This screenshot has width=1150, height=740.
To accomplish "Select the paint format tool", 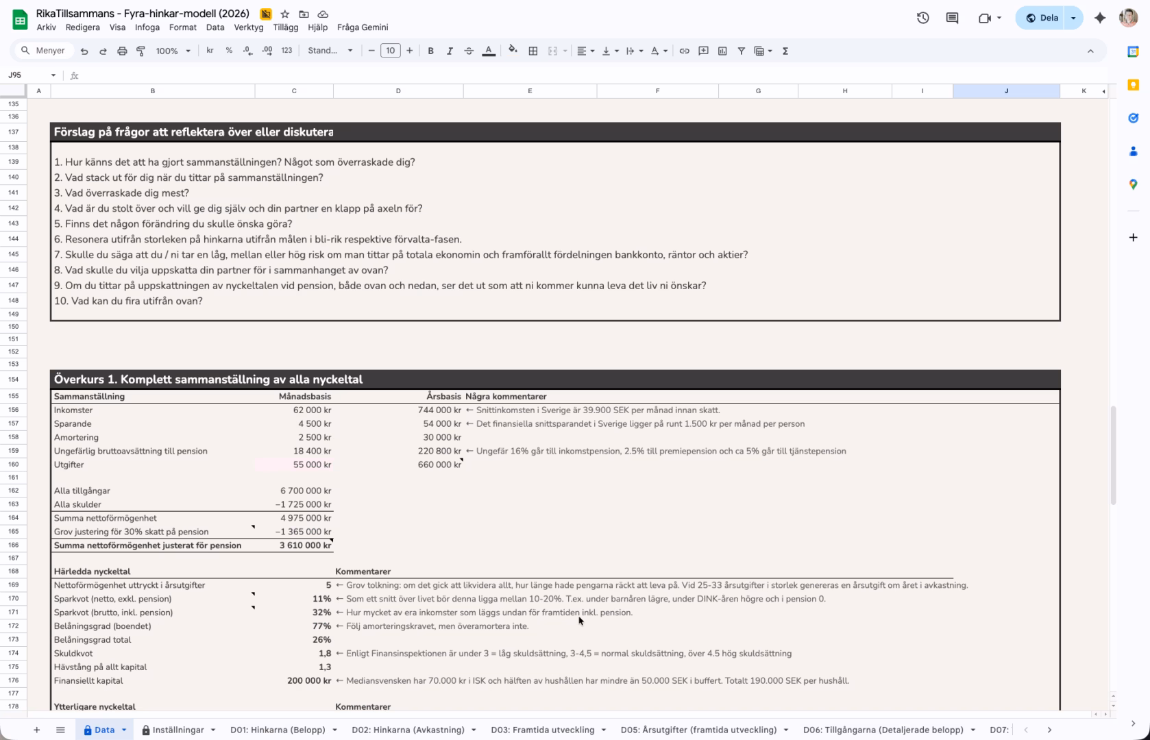I will (141, 51).
